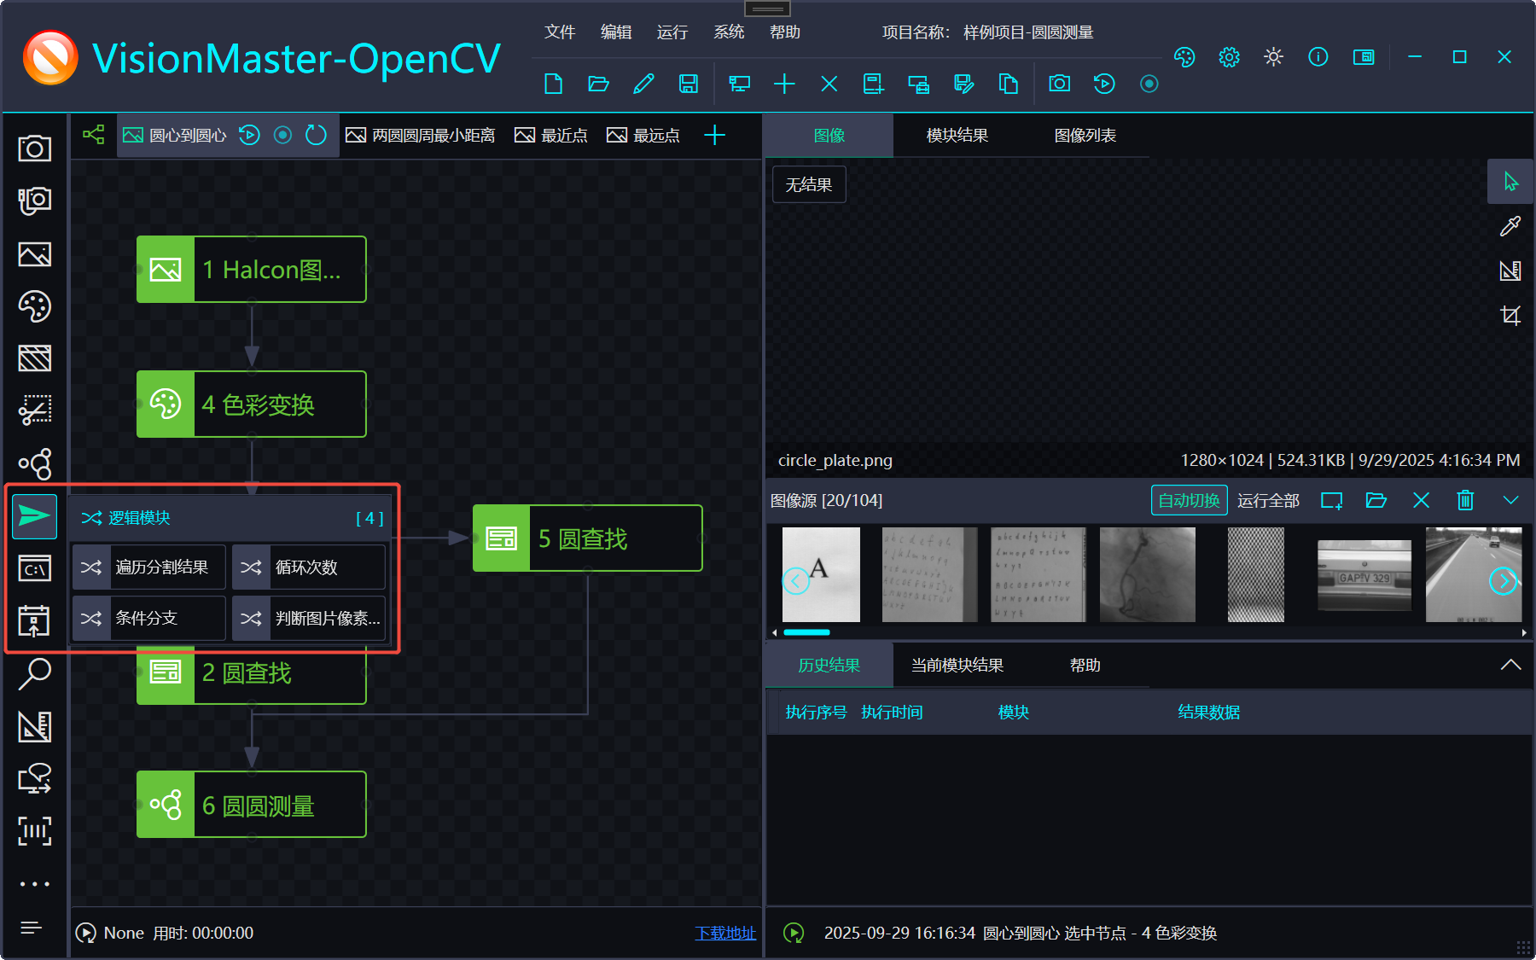
Task: Click the flow tree icon beside tabs
Action: click(93, 135)
